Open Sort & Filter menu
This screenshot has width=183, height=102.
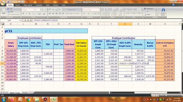[157, 12]
